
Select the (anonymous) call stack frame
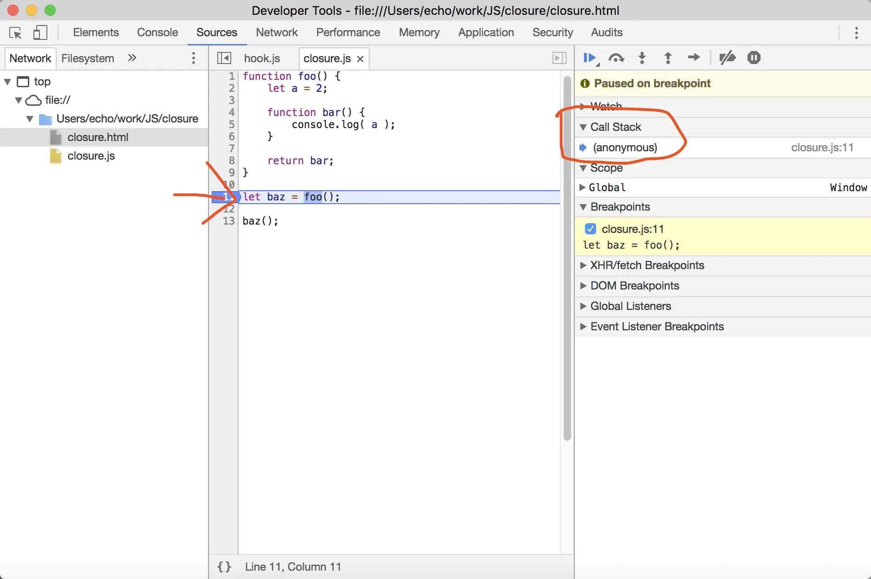722,148
